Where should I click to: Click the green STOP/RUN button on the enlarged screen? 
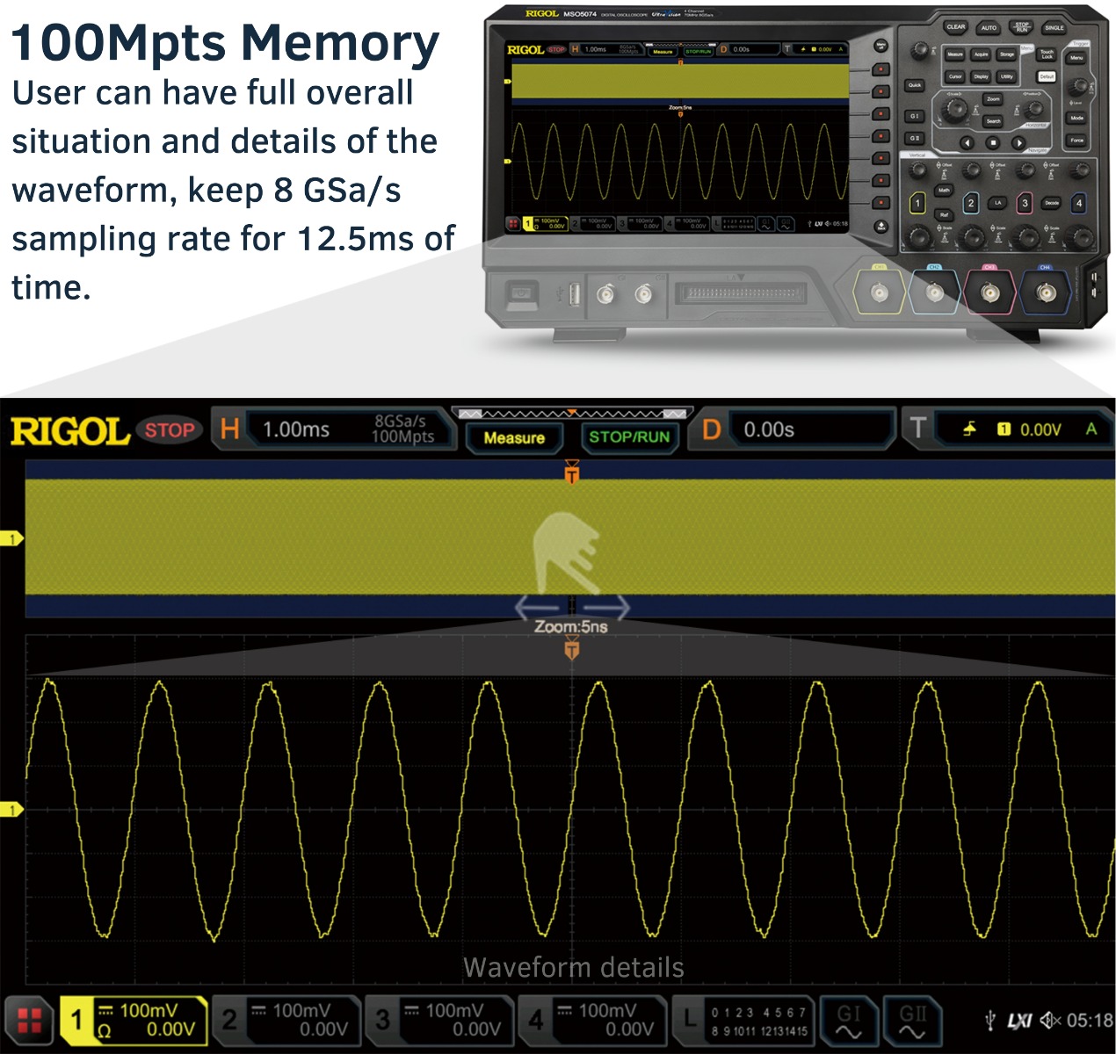[x=629, y=437]
